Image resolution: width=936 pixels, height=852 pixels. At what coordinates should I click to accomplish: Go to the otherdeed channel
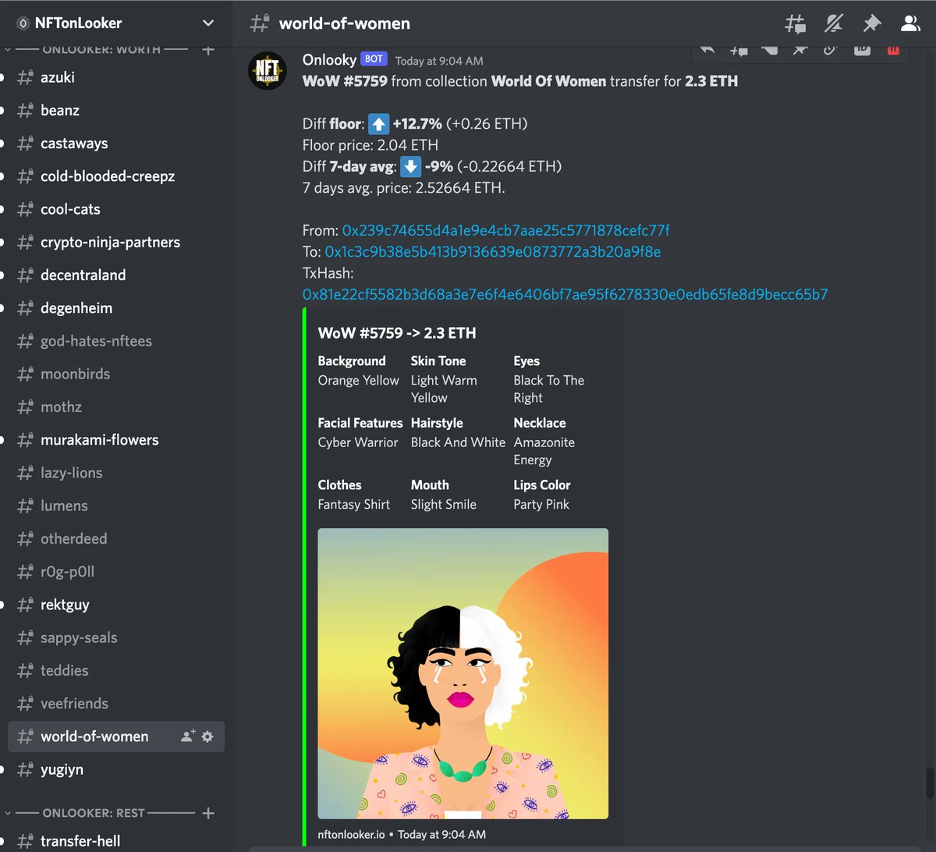click(x=116, y=538)
